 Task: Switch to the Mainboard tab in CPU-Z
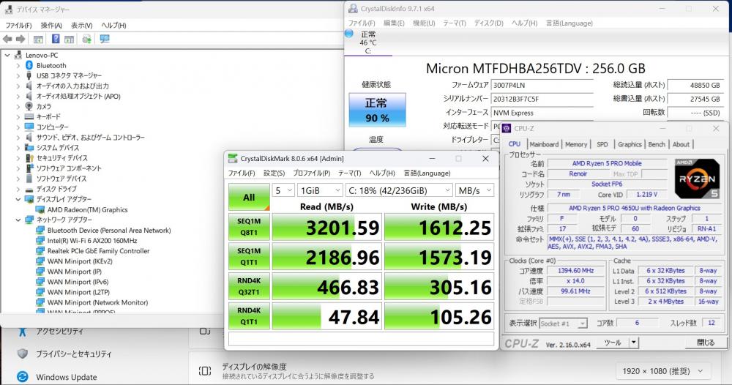[544, 144]
